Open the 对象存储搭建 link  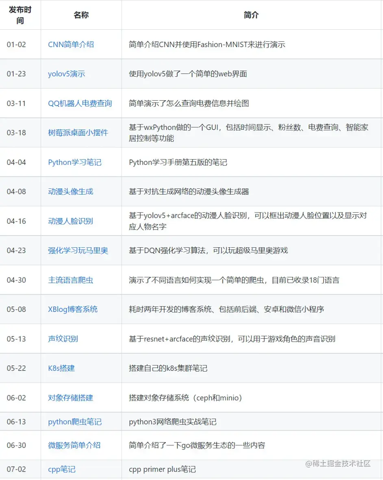70,398
